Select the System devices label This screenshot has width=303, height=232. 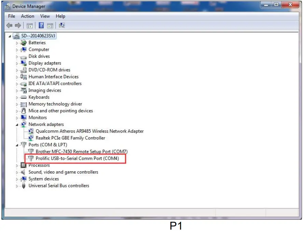pyautogui.click(x=44, y=179)
